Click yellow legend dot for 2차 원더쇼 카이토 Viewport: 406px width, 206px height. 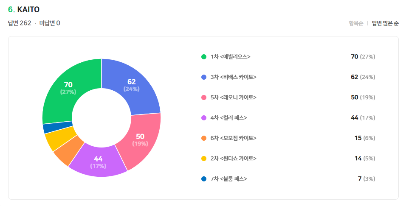(x=204, y=159)
